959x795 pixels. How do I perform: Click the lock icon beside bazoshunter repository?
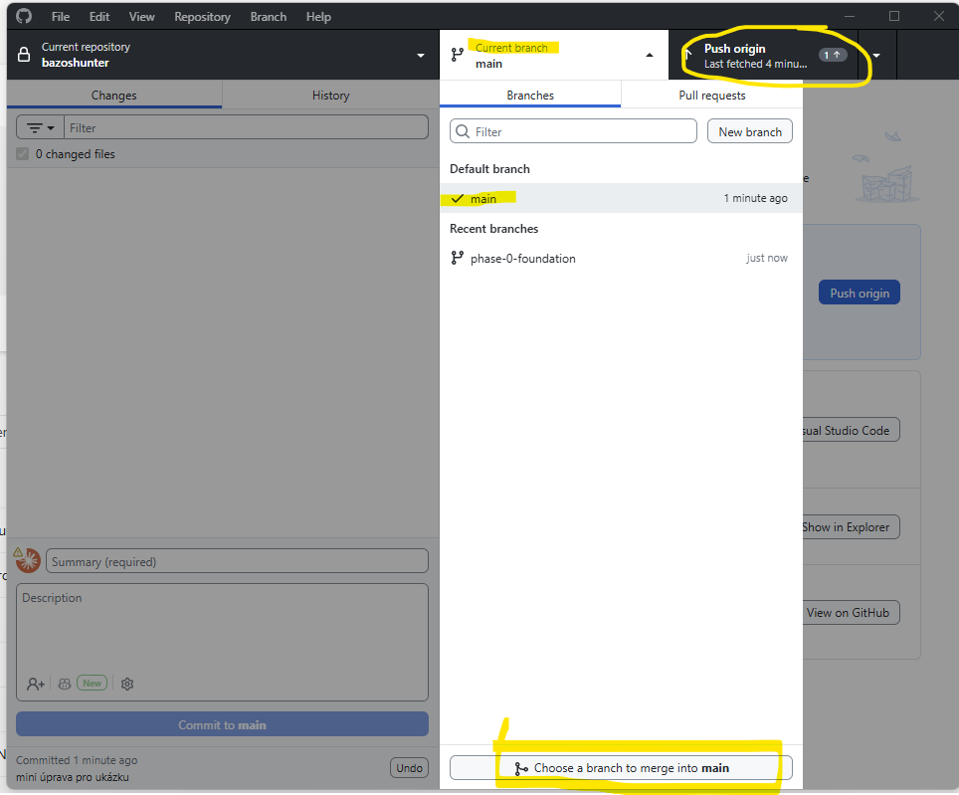pyautogui.click(x=24, y=55)
